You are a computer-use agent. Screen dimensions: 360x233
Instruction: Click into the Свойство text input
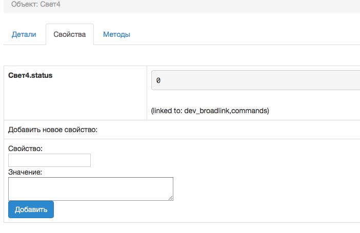click(50, 160)
